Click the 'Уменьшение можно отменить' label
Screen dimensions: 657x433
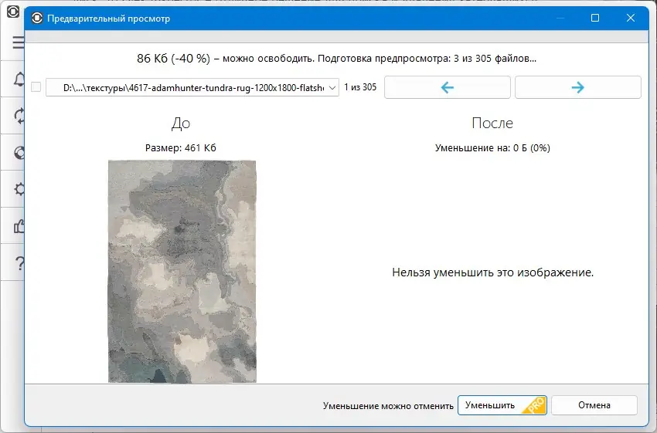(388, 406)
